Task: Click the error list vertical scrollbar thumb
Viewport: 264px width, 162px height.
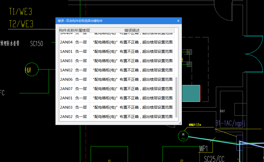Action: coord(176,97)
